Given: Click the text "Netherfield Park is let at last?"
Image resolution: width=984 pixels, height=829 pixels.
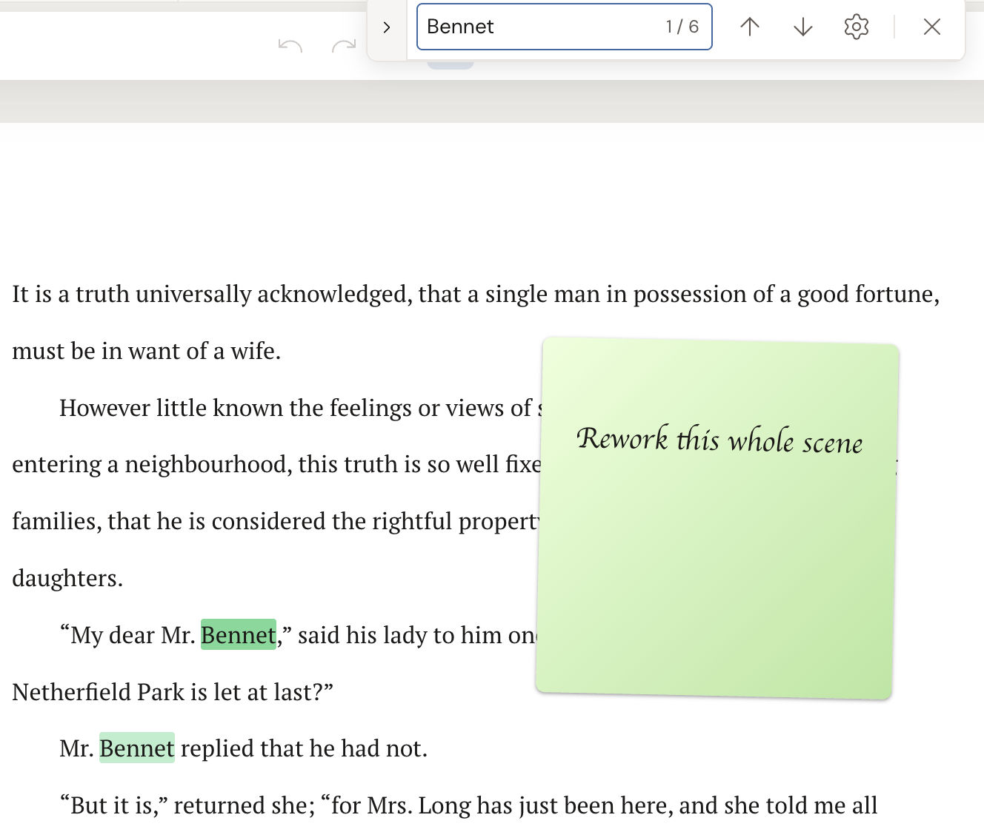Looking at the screenshot, I should click(173, 692).
